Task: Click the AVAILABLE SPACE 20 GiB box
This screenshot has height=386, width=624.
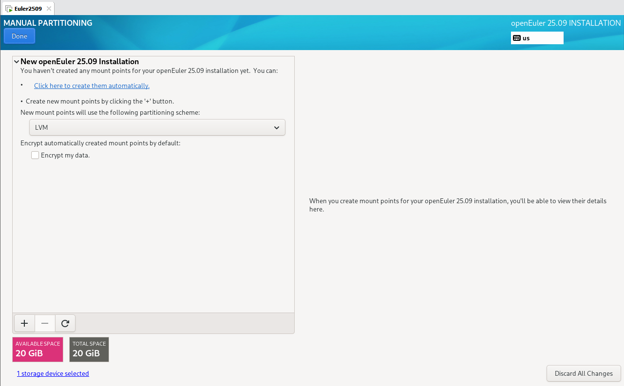Action: click(x=38, y=350)
